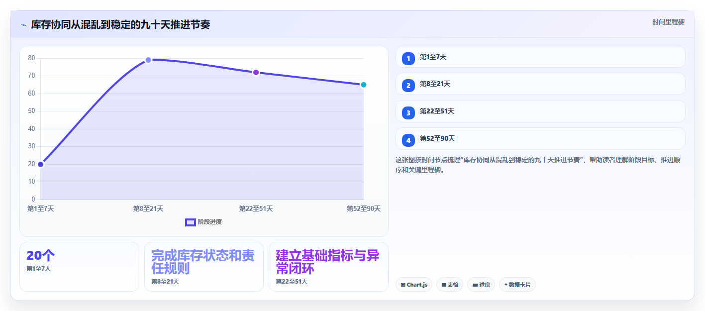Click the 阶段进度 legend label
This screenshot has width=705, height=311.
(x=210, y=222)
